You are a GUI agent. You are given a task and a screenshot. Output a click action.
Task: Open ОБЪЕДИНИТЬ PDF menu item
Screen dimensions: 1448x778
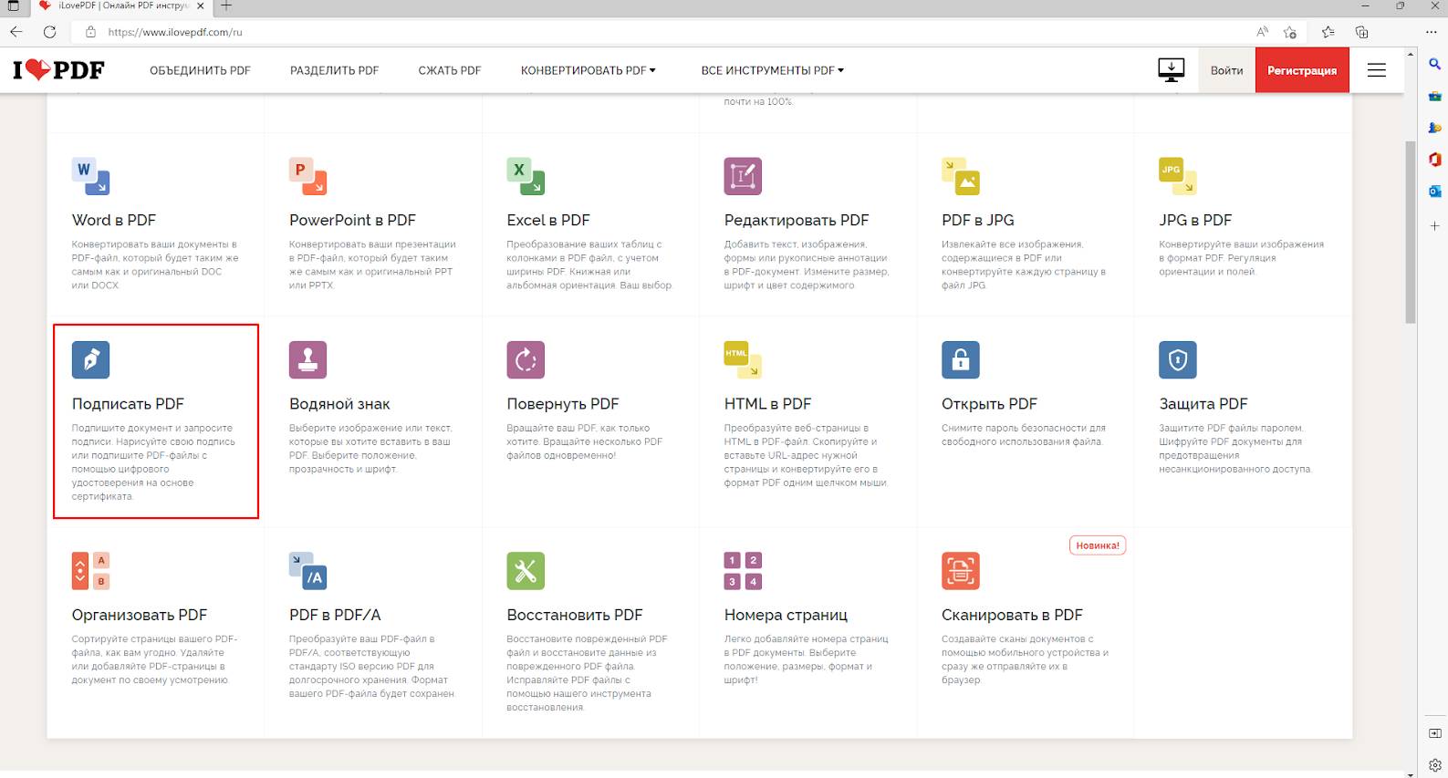point(200,70)
